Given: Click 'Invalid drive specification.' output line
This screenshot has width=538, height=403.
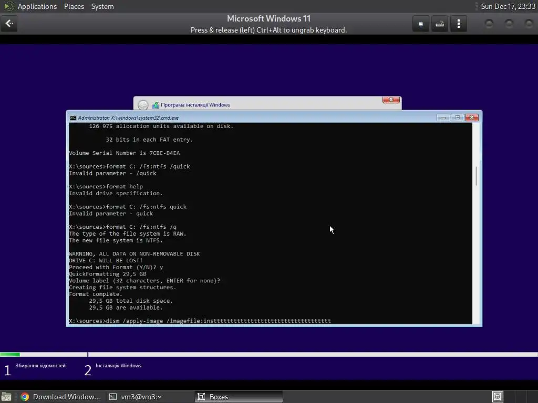Looking at the screenshot, I should pyautogui.click(x=116, y=193).
